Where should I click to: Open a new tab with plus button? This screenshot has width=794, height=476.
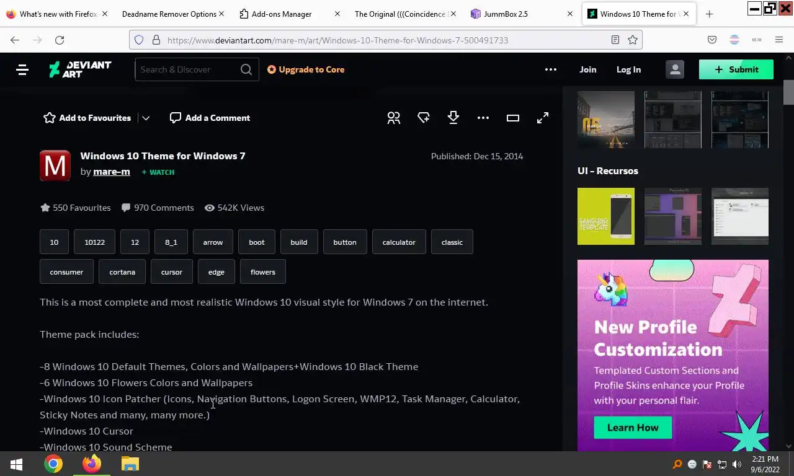click(x=710, y=14)
